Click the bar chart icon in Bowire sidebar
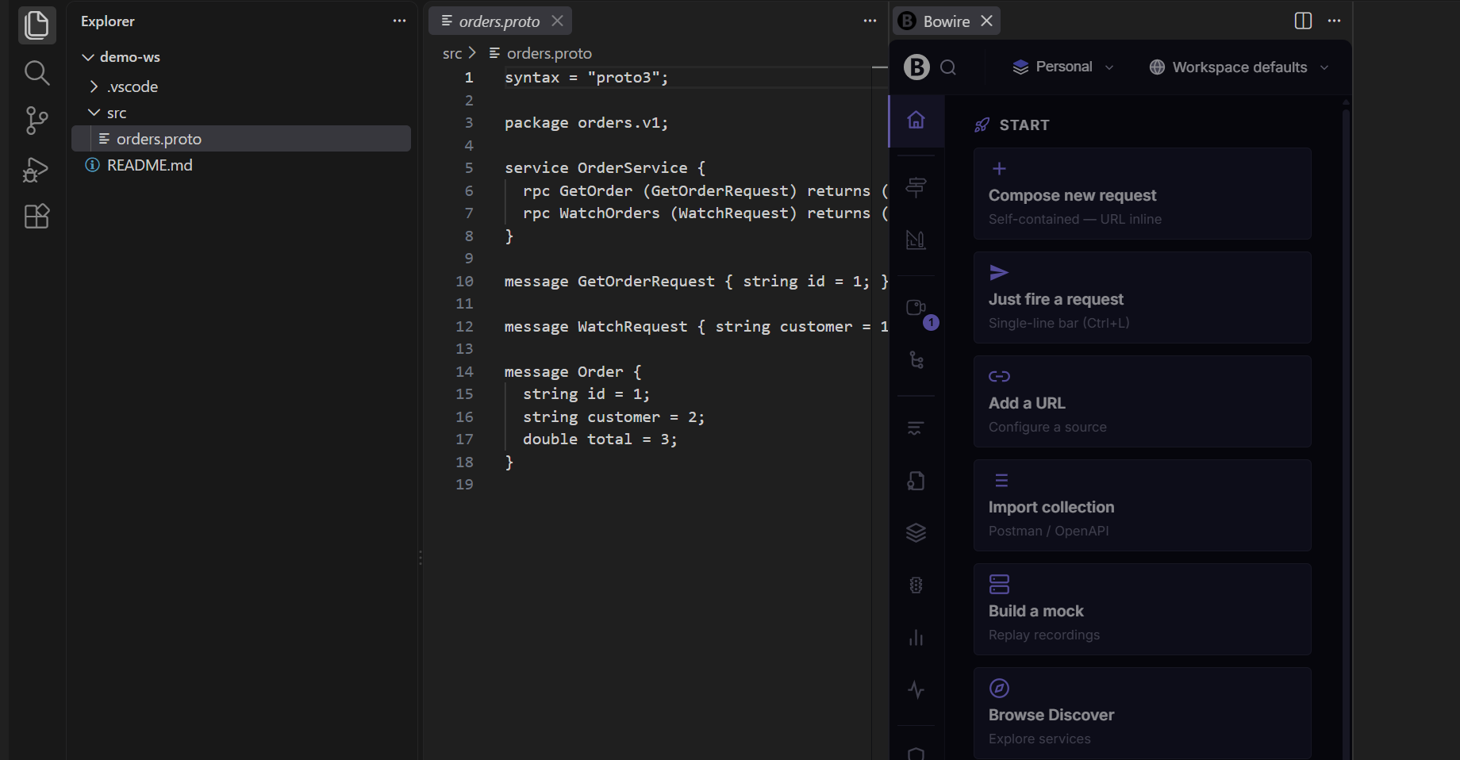 coord(916,638)
